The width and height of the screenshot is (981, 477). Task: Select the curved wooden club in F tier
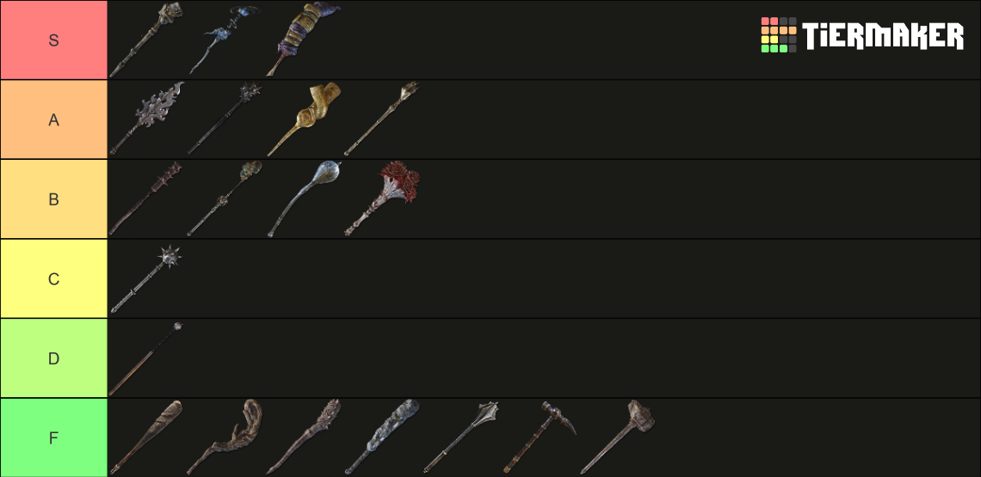click(x=225, y=437)
